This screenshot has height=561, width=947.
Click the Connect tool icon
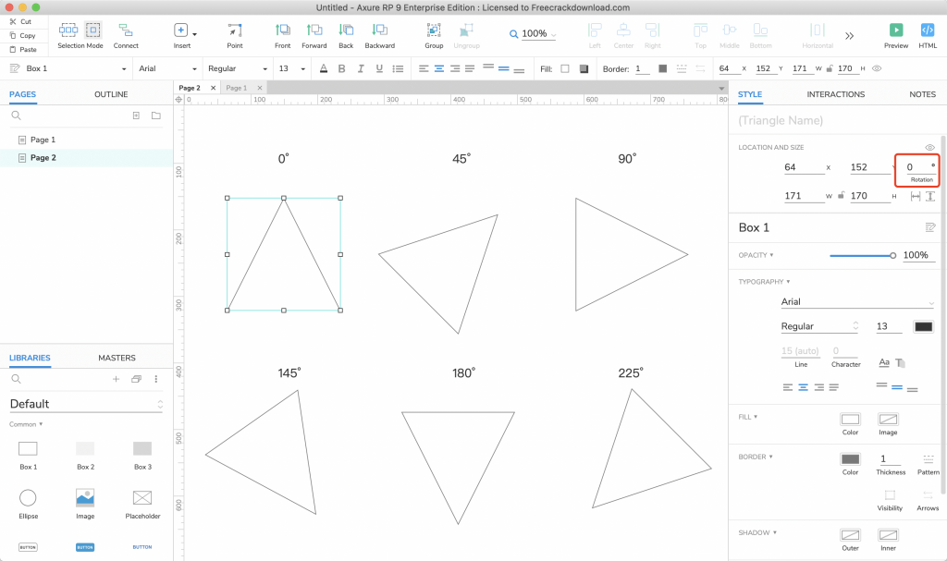click(x=126, y=30)
